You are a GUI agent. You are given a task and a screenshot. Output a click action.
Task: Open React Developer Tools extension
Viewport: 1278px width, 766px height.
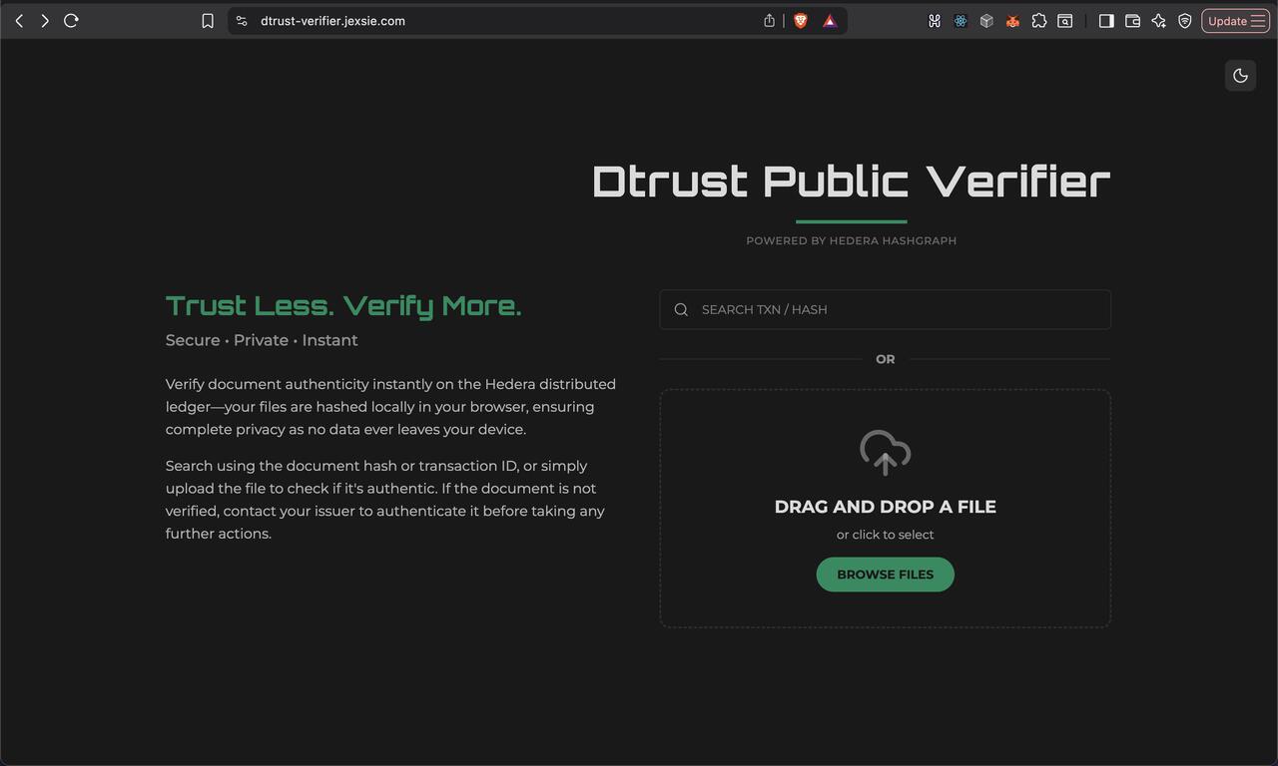pyautogui.click(x=960, y=21)
